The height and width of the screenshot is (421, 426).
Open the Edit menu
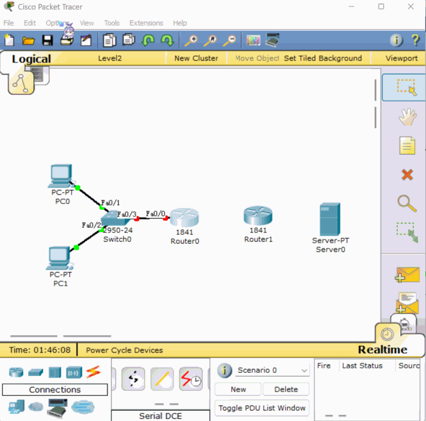point(29,23)
